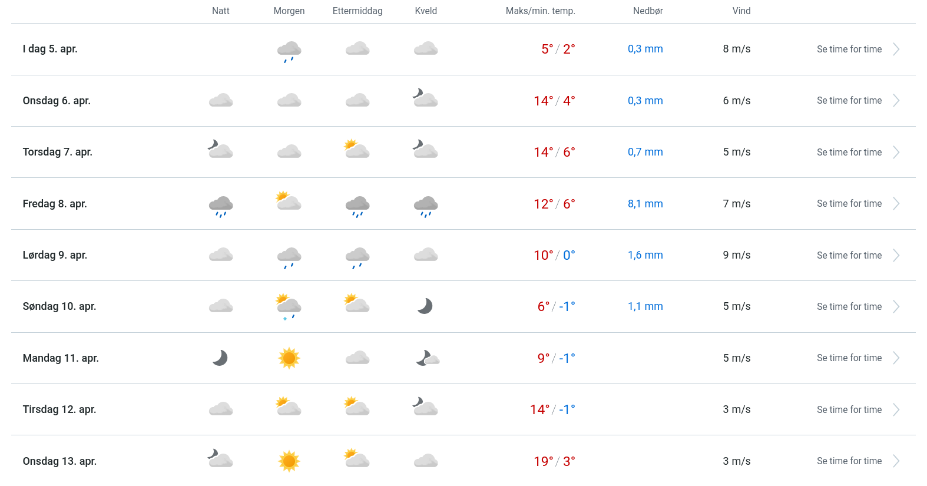Click the 8,1 mm precipitation value
This screenshot has width=927, height=486.
coord(645,204)
